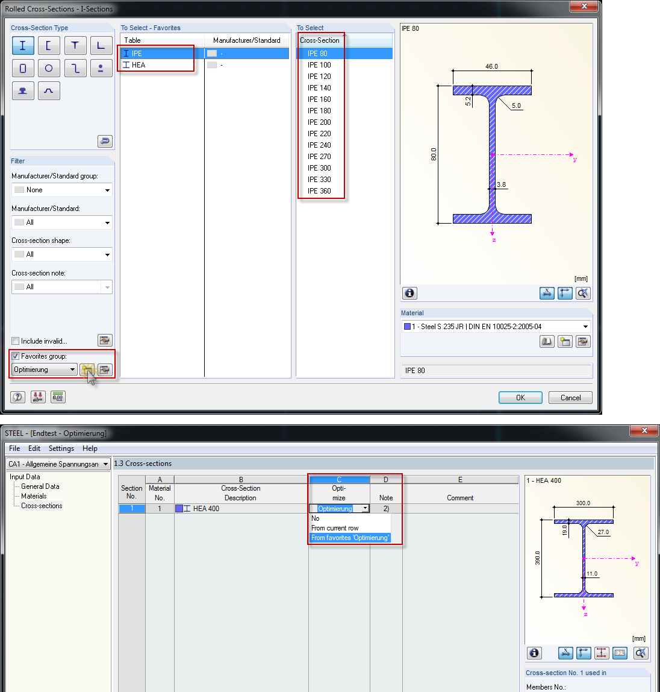Click the HEA 400 cross-section description cell
This screenshot has width=660, height=692.
pos(241,508)
